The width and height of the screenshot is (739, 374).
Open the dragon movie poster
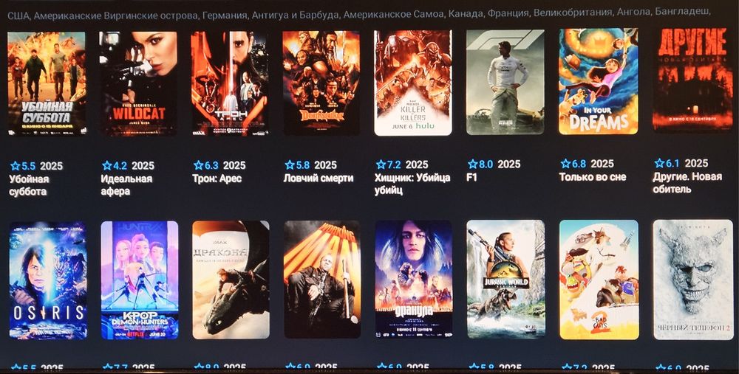231,280
